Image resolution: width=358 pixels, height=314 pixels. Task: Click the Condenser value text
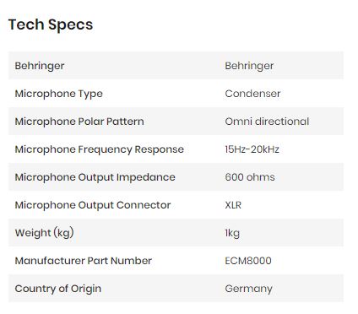[252, 94]
